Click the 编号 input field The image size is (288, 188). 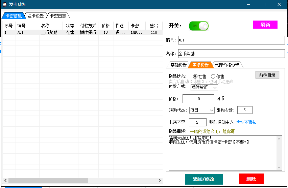tap(231, 40)
